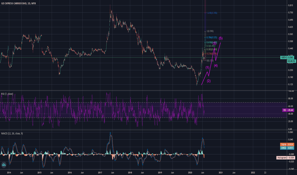Click the 0.125 price axis label

[291, 84]
